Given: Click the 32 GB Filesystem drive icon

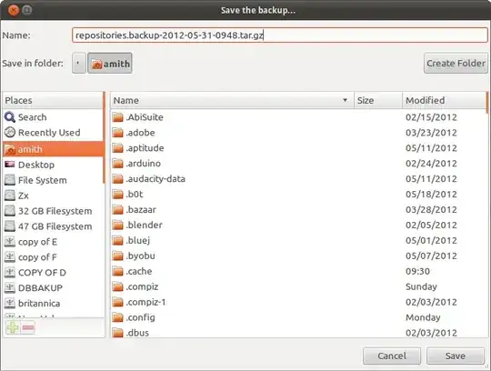Looking at the screenshot, I should pyautogui.click(x=10, y=211).
